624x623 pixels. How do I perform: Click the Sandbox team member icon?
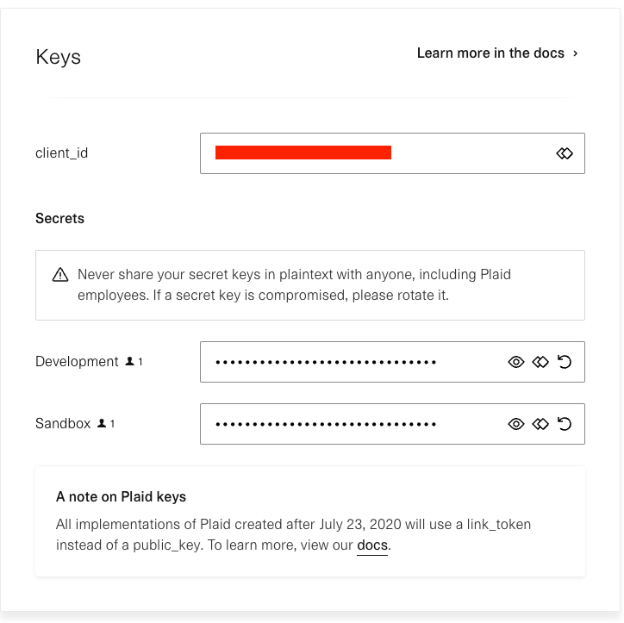tap(102, 423)
